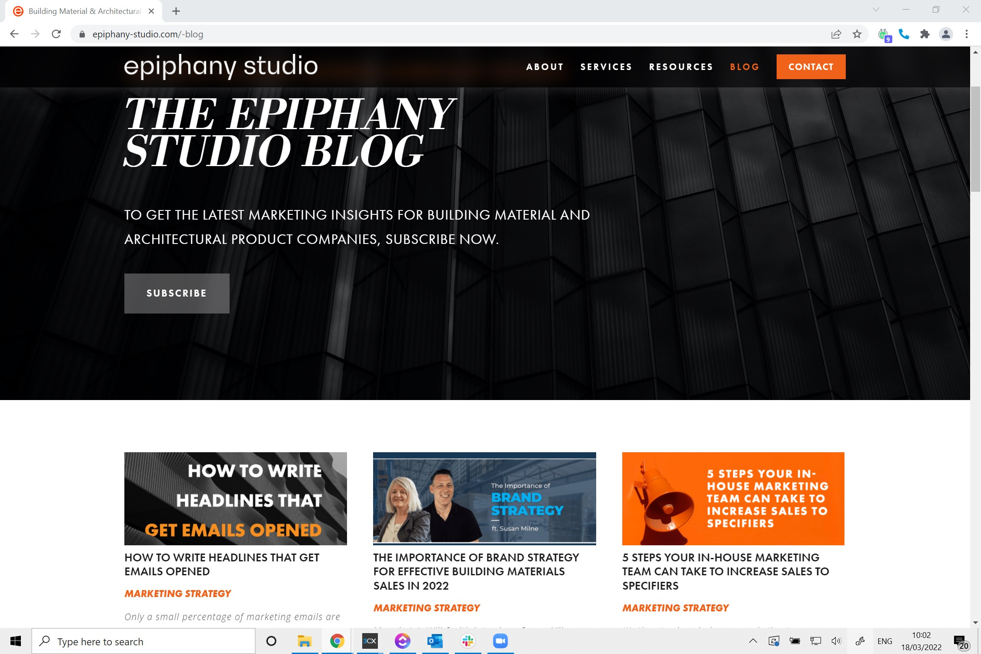981x654 pixels.
Task: Reload the page with the refresh icon
Action: click(56, 34)
